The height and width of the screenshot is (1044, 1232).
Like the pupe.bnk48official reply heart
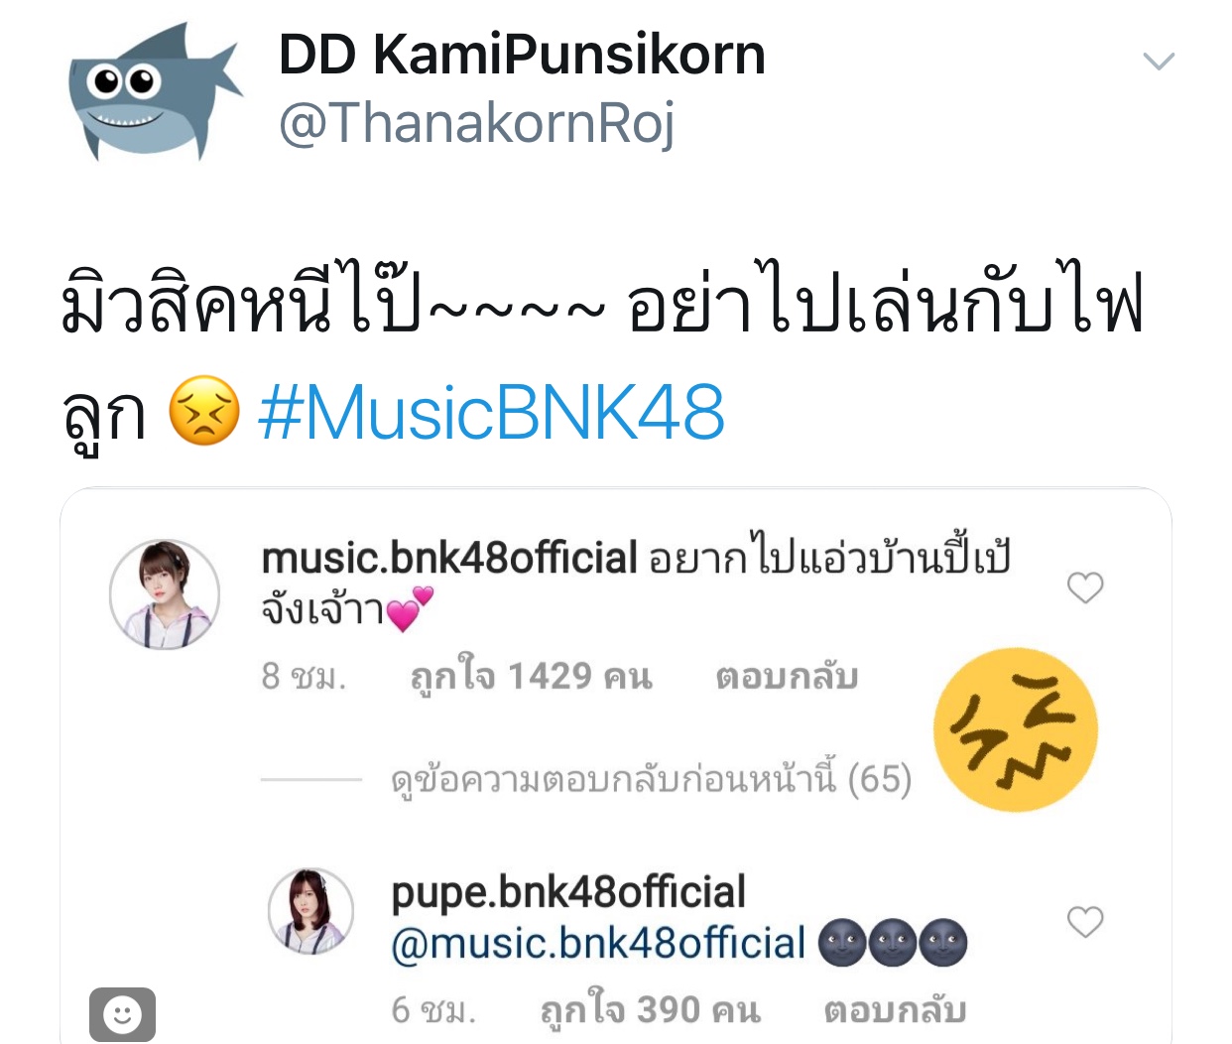[1085, 922]
